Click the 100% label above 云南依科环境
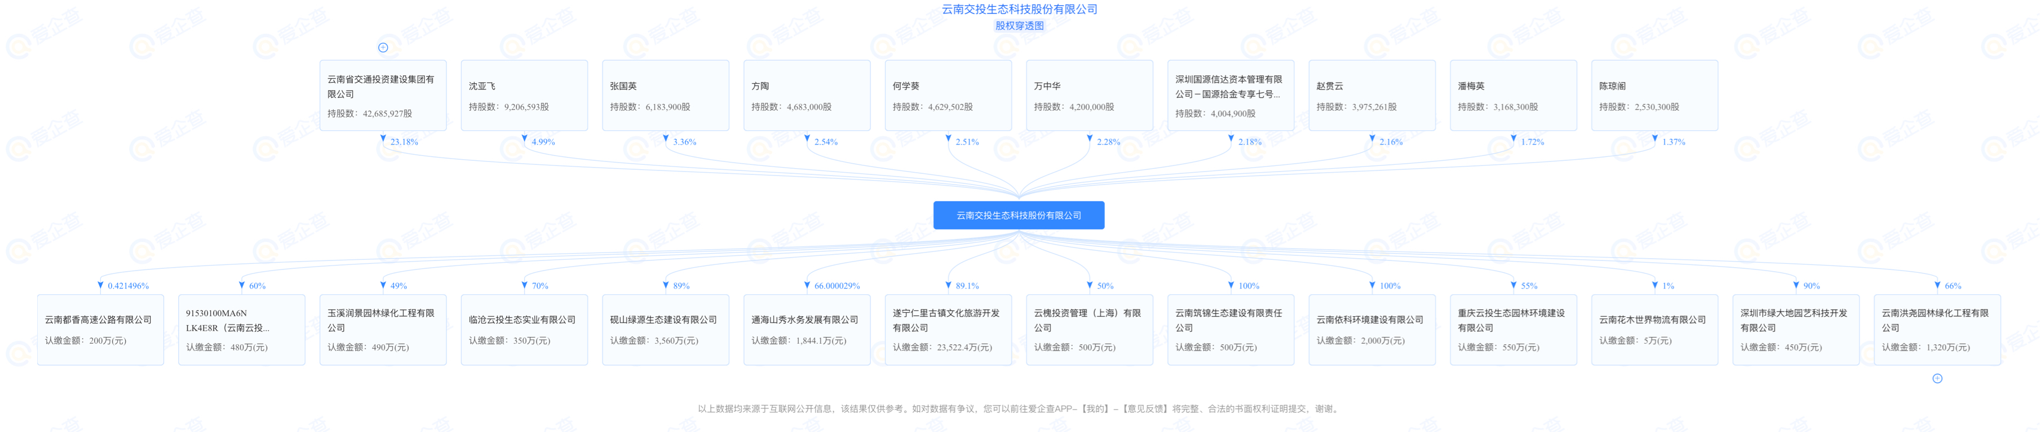This screenshot has width=2040, height=432. (1390, 286)
